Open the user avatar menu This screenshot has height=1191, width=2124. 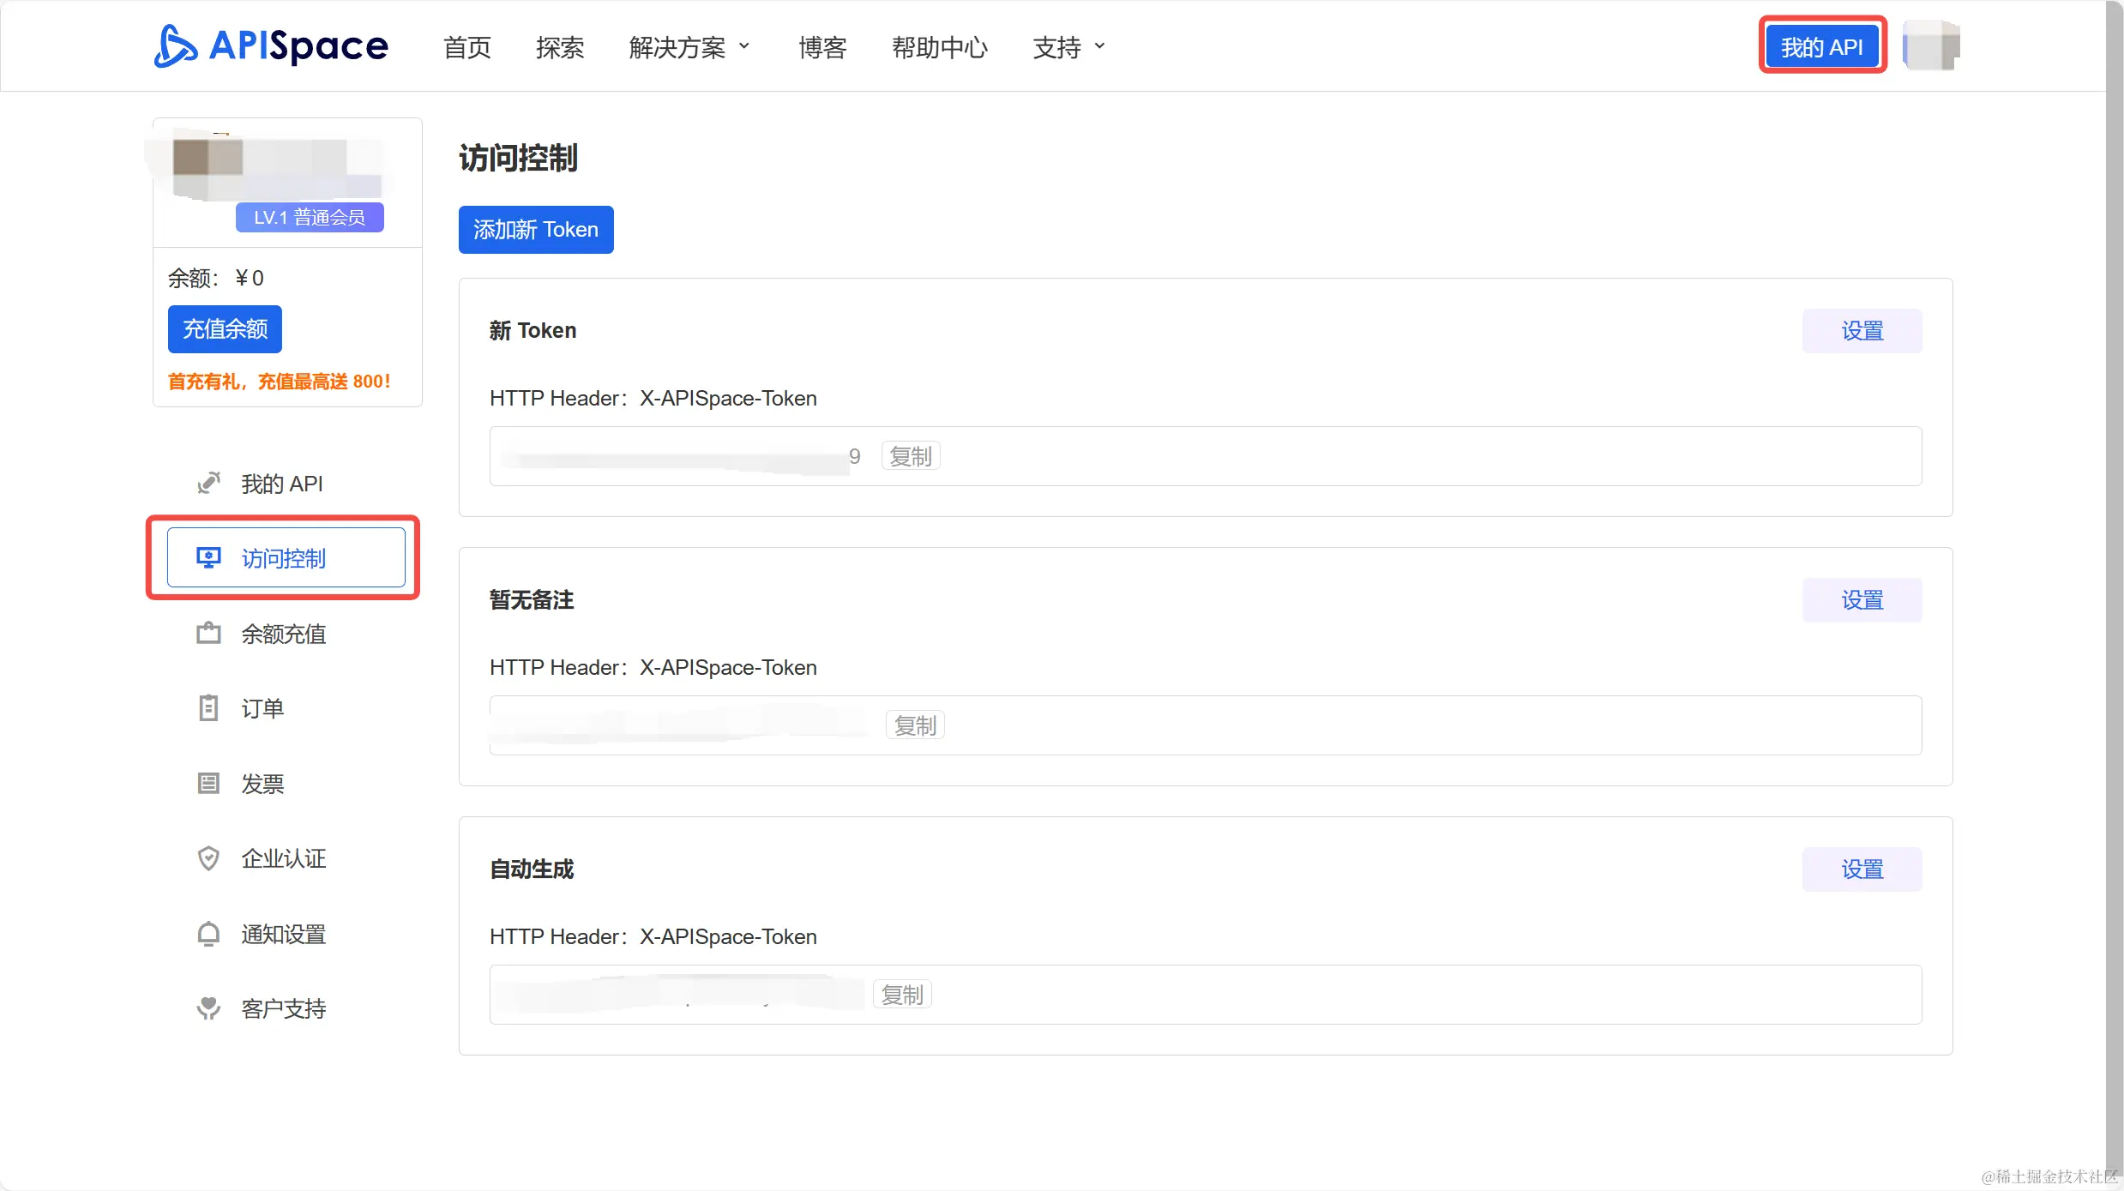(x=1931, y=46)
